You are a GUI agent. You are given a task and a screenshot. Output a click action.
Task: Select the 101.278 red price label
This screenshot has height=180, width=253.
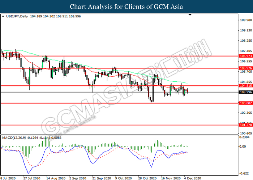pyautogui.click(x=246, y=125)
